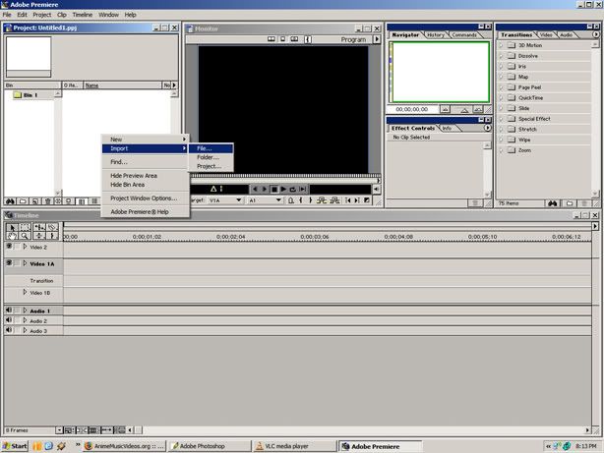Open the Timeline menu in menu bar
Screen dimensions: 604x453
click(83, 15)
